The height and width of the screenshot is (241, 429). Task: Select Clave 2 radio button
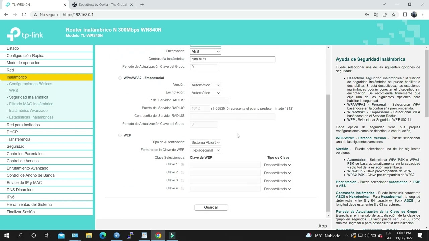click(x=183, y=172)
